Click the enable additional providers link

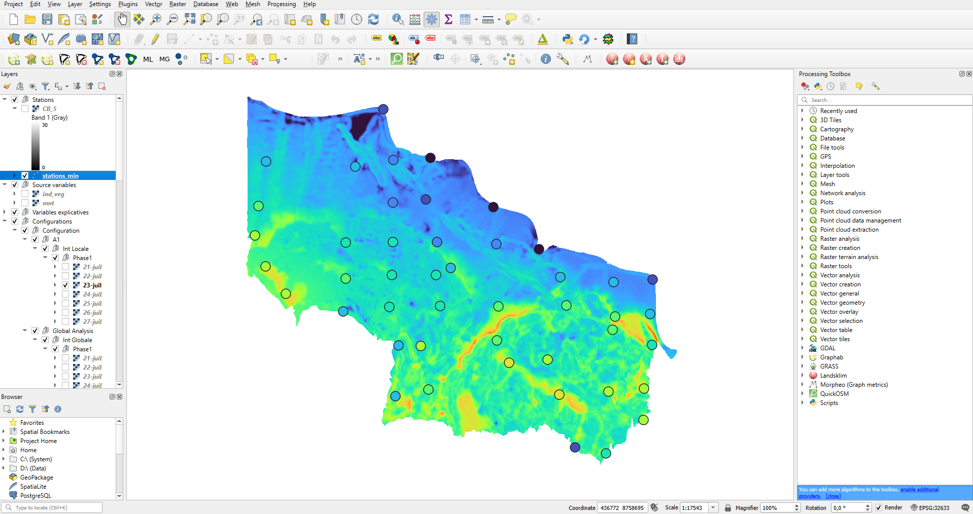coord(919,490)
